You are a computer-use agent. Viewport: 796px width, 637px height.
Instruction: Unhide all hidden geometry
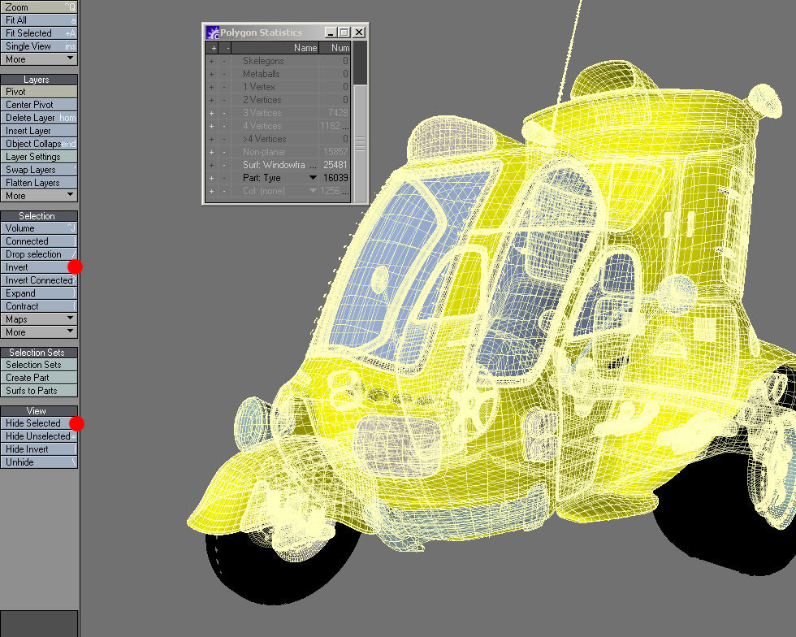[39, 461]
